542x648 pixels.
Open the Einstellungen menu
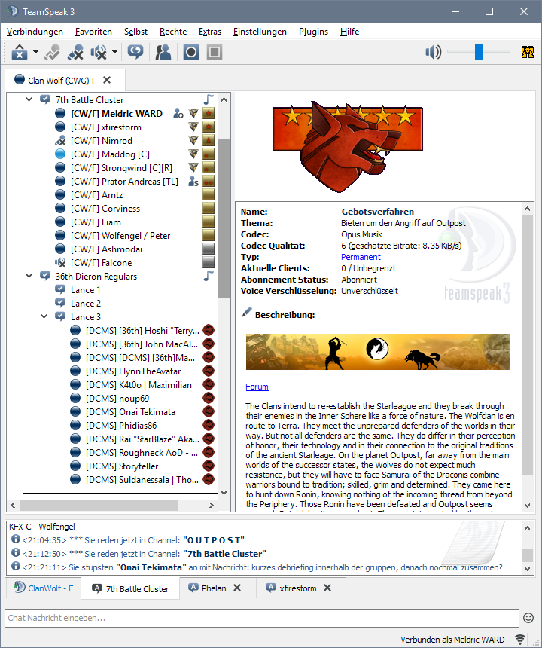point(260,32)
